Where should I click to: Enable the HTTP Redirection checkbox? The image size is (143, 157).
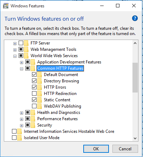pos(34,94)
